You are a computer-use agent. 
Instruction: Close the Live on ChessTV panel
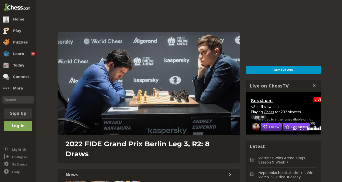[314, 85]
